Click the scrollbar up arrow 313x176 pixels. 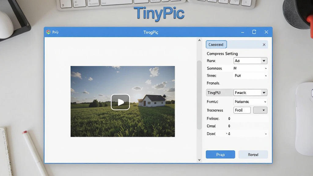point(199,40)
